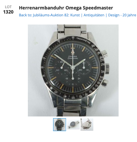Click the lower chronograph pusher on watch

(x=105, y=84)
